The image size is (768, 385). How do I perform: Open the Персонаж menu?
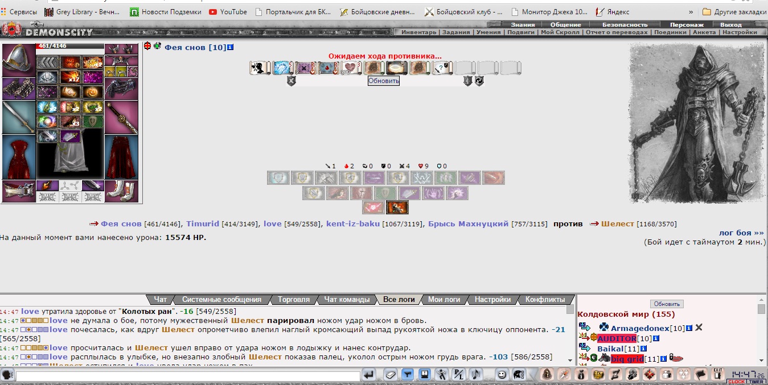(x=687, y=24)
